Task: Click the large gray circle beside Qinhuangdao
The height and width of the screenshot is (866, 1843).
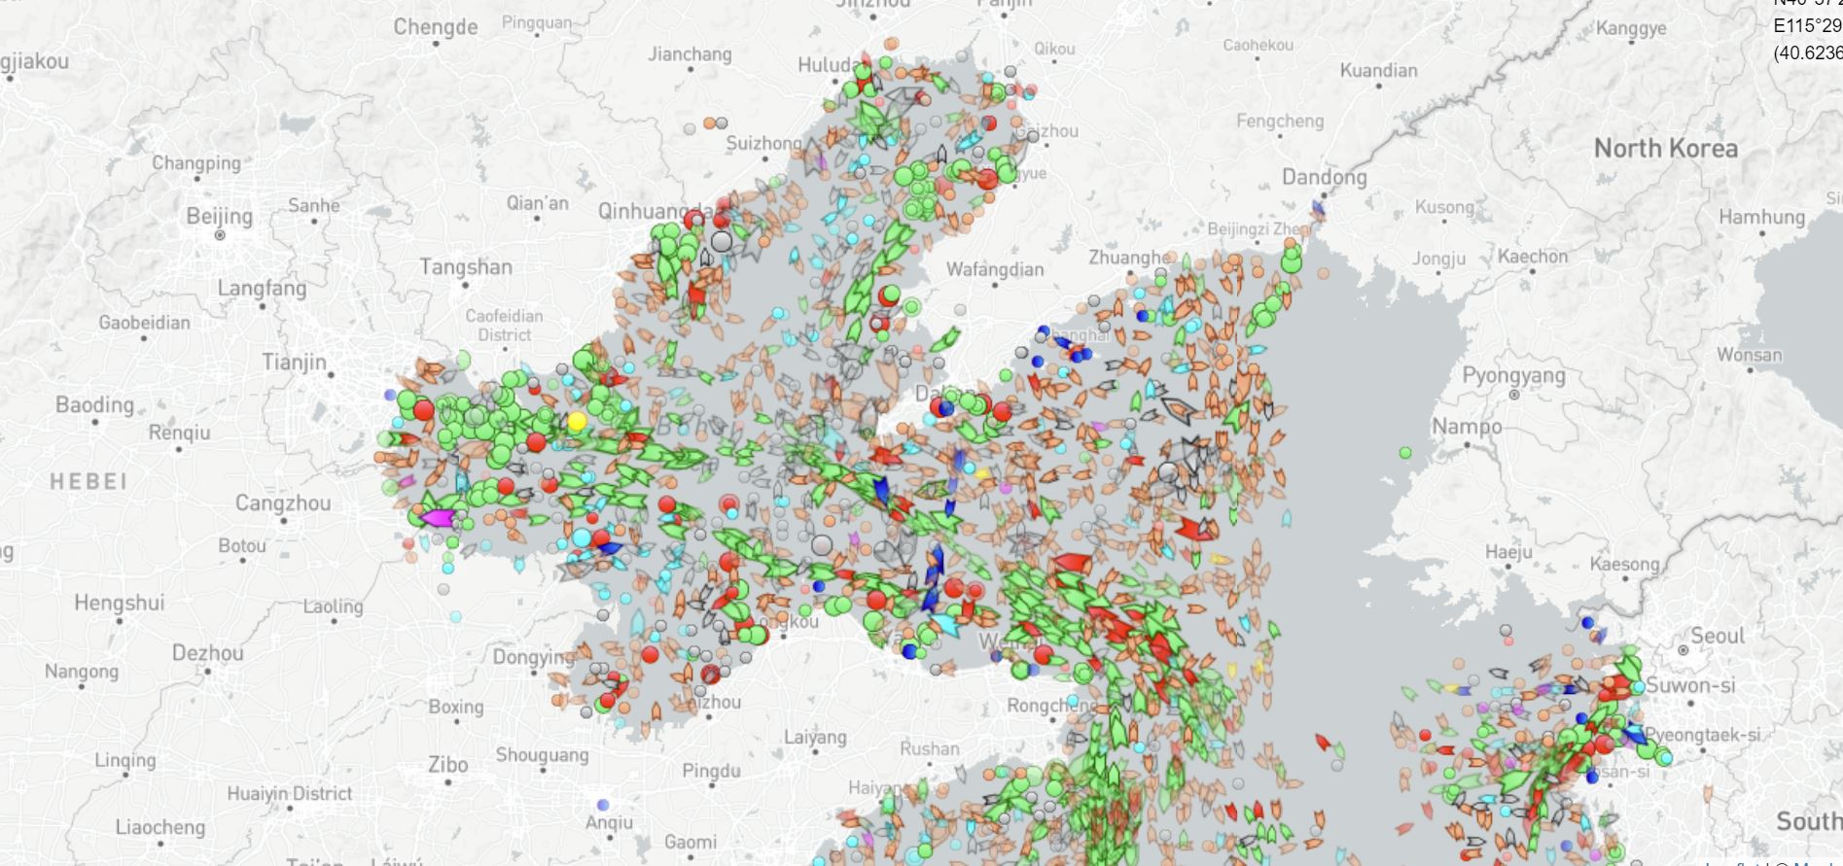Action: (722, 241)
